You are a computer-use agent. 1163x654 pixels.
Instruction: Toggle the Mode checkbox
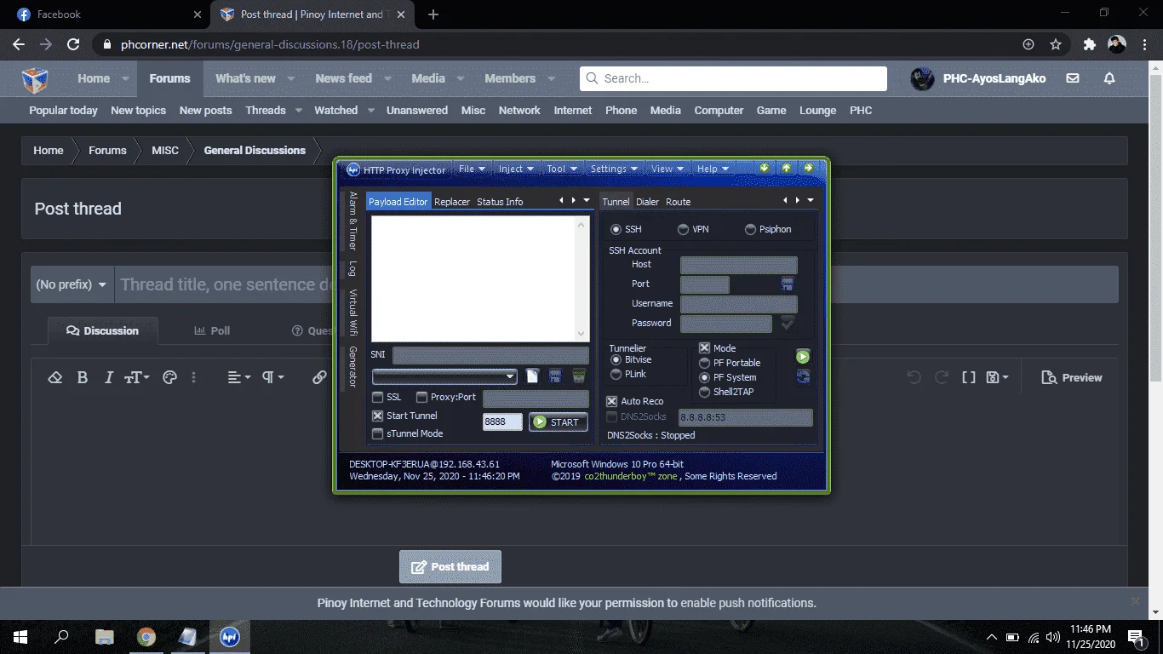tap(704, 348)
